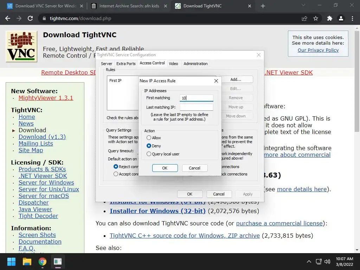Open Java Viewer link

(35, 209)
